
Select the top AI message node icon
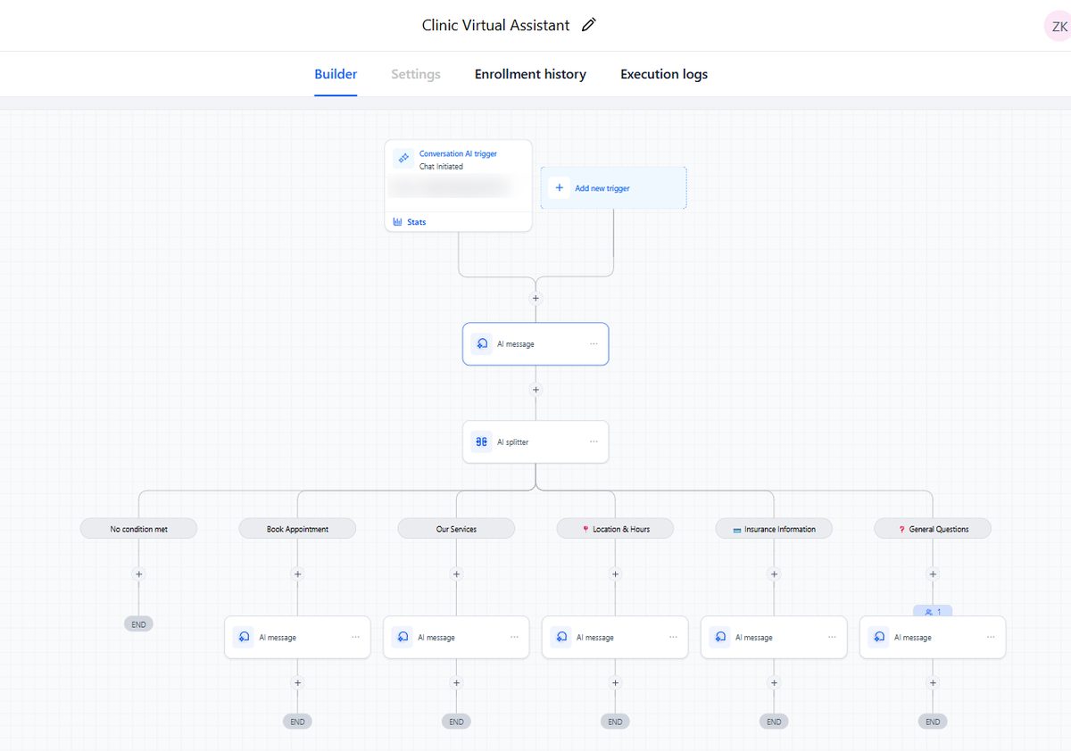(482, 343)
